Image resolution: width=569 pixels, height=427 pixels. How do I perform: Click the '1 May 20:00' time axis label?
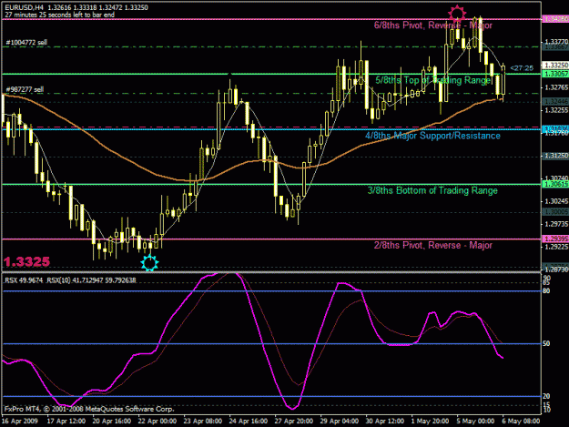430,422
